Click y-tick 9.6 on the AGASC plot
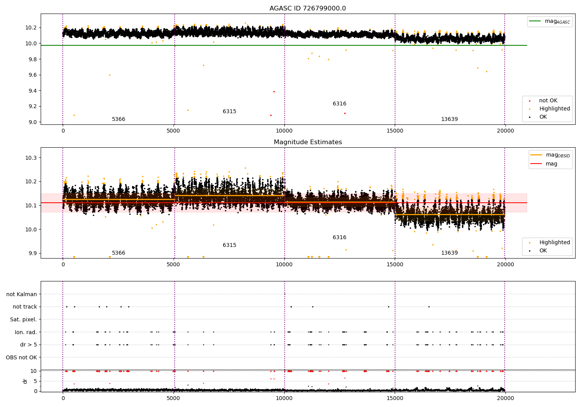The image size is (581, 407). [32, 75]
